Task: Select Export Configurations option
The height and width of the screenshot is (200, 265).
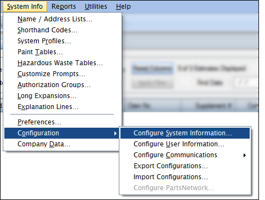Action: click(x=185, y=166)
